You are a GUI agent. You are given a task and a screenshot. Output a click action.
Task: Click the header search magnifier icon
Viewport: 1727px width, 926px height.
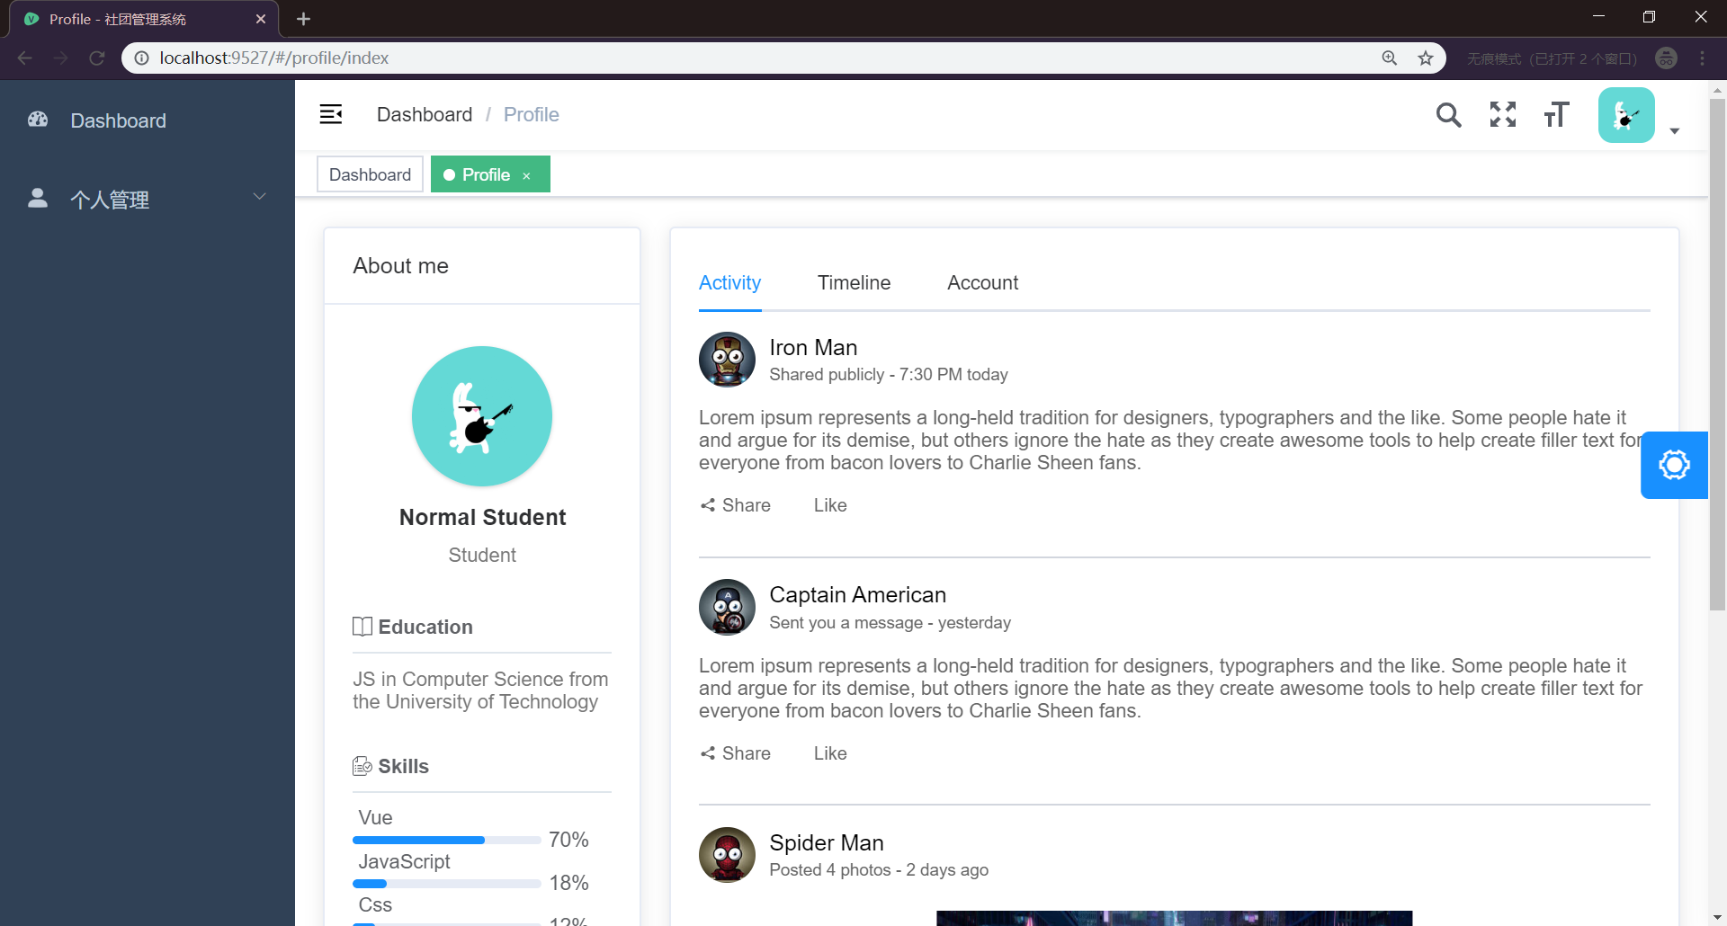[x=1448, y=115]
